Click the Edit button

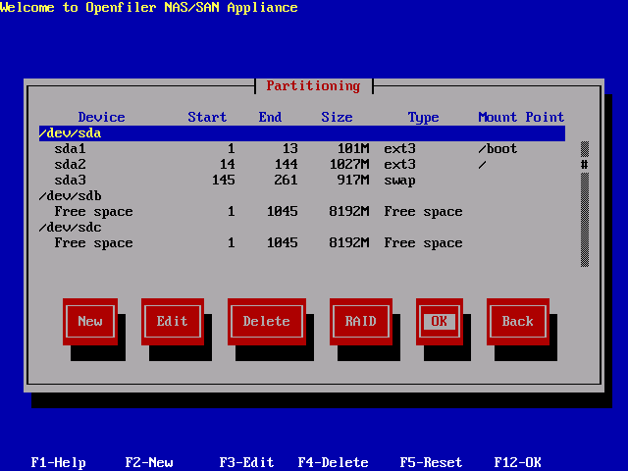click(172, 321)
